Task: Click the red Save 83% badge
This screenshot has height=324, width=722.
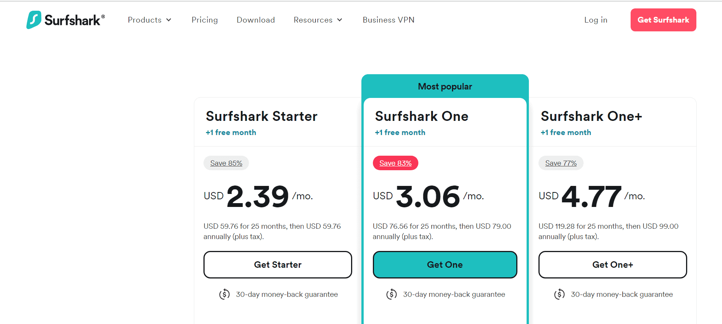Action: pos(395,163)
